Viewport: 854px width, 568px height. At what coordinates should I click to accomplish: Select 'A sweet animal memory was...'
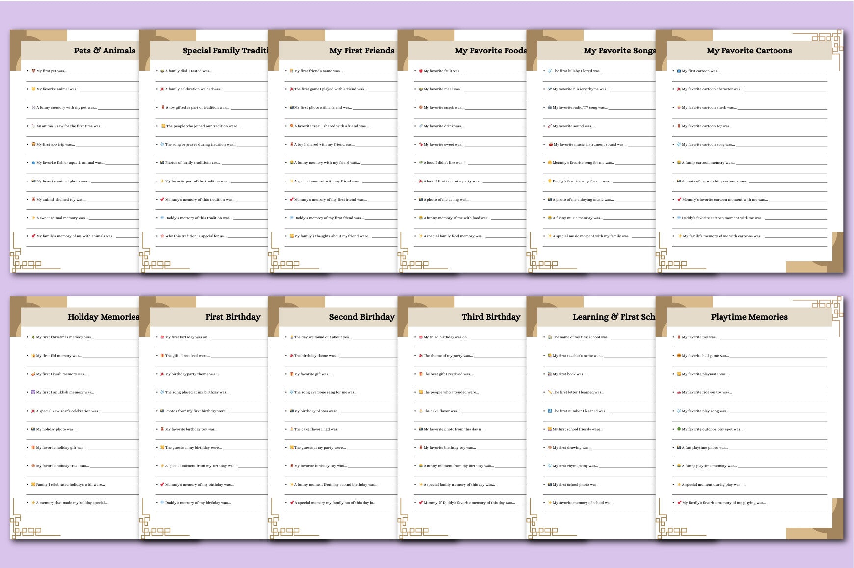(62, 218)
